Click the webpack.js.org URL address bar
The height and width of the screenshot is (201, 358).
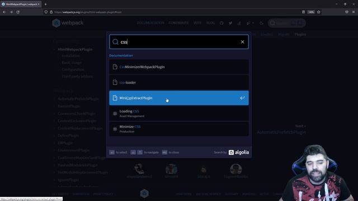tap(176, 12)
